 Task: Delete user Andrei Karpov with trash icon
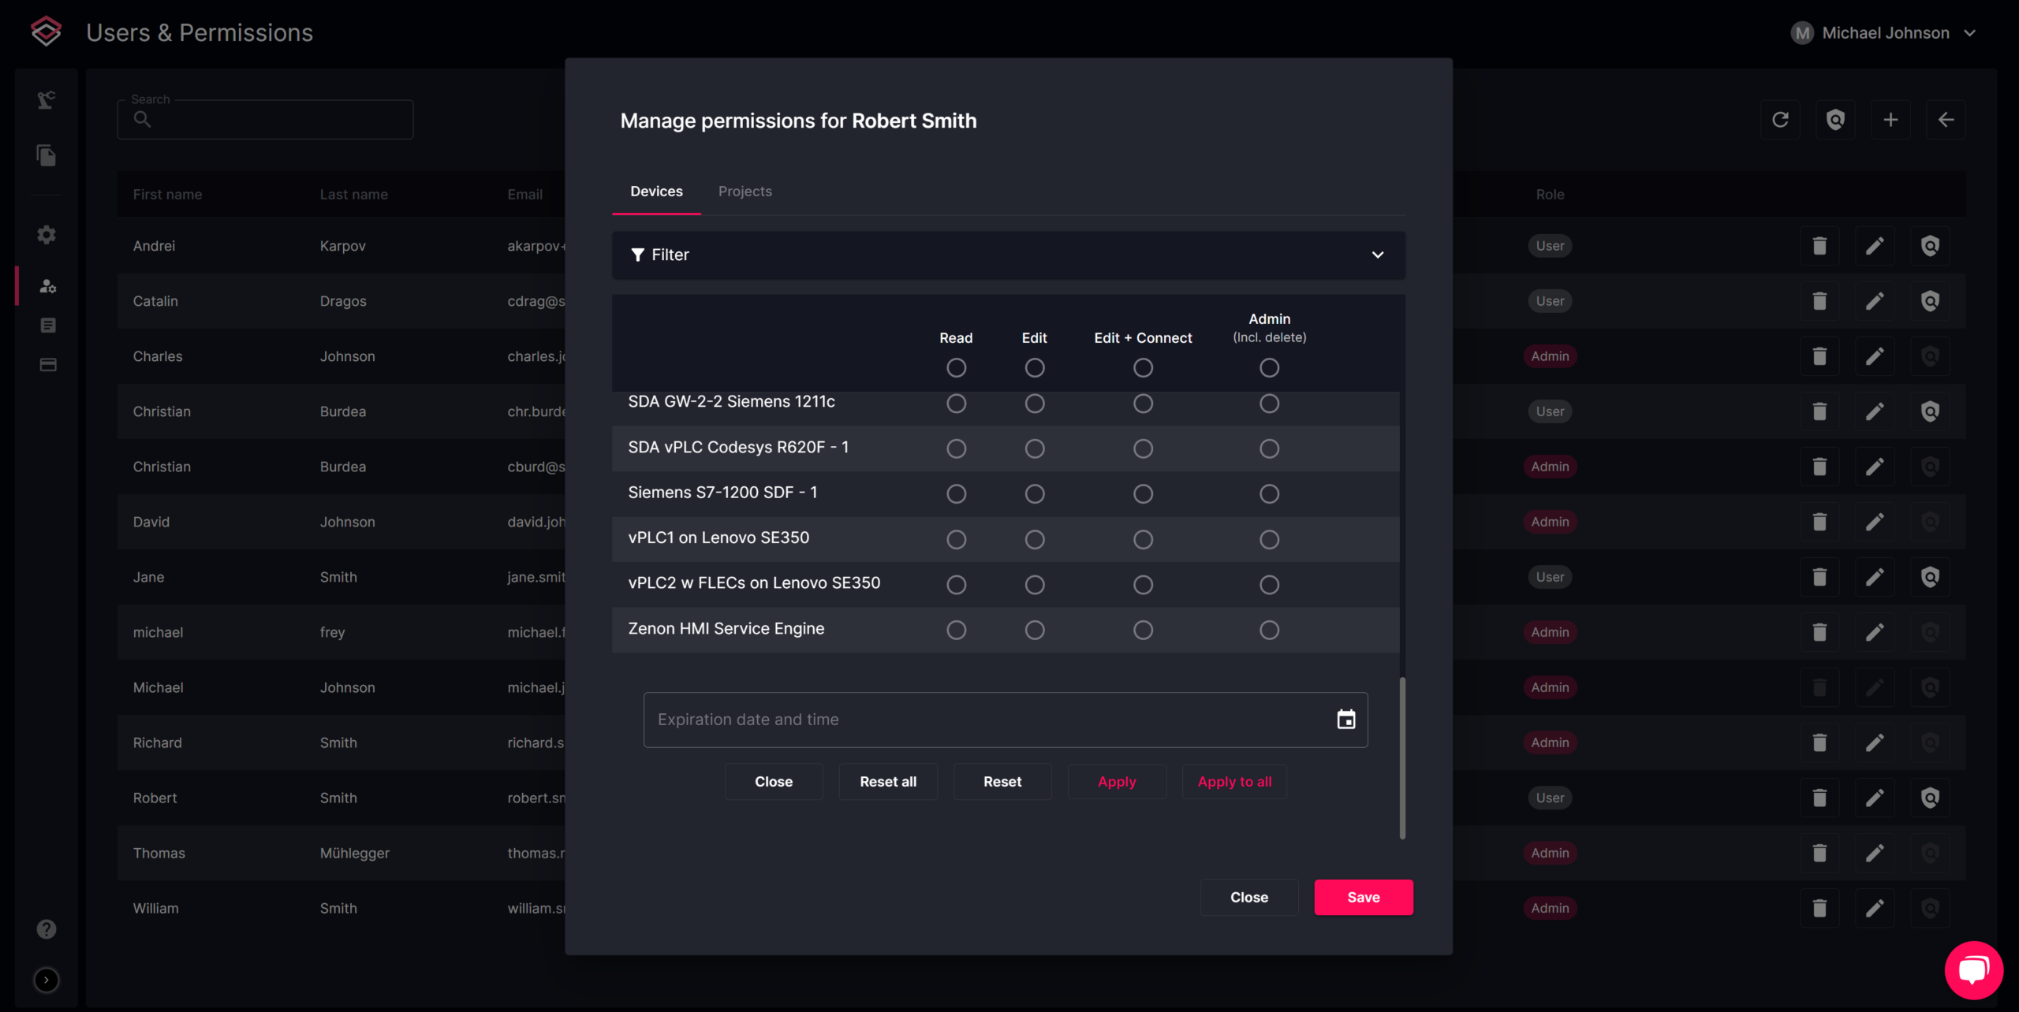pyautogui.click(x=1819, y=246)
